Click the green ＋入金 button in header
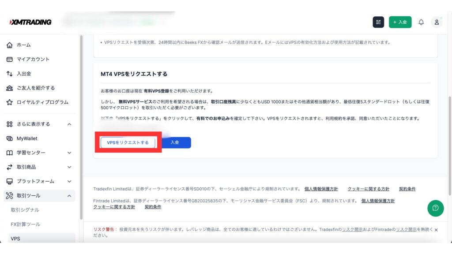Screen dimensions: 452x254 [400, 22]
